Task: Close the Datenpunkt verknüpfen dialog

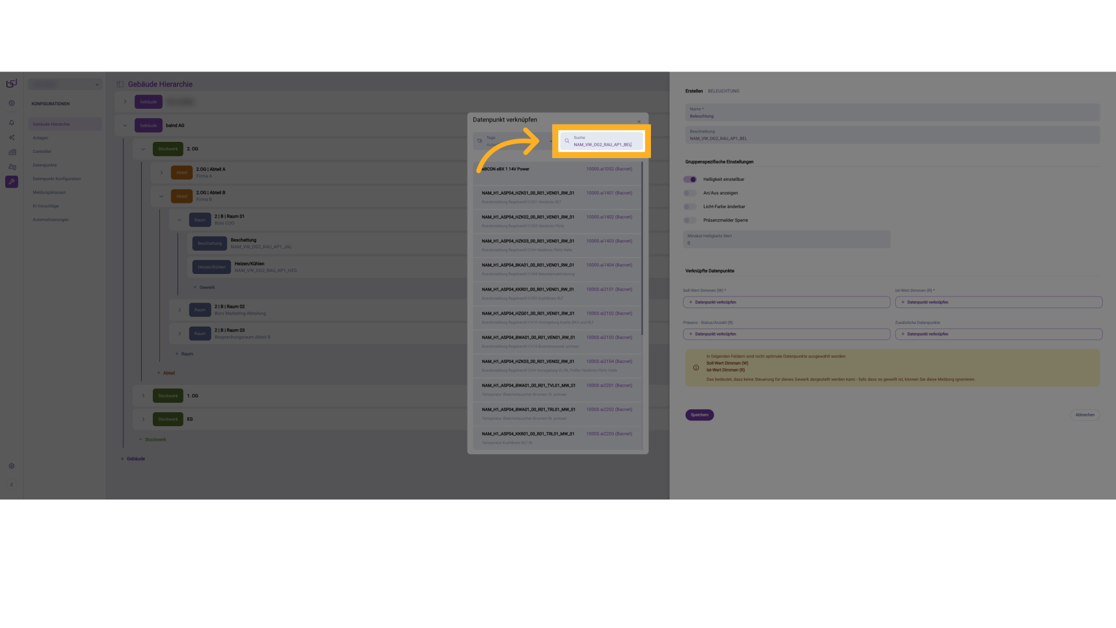Action: tap(639, 122)
